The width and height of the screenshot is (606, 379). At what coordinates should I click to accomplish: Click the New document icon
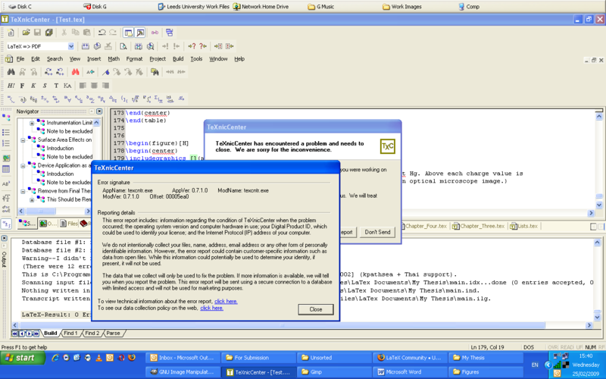point(11,33)
